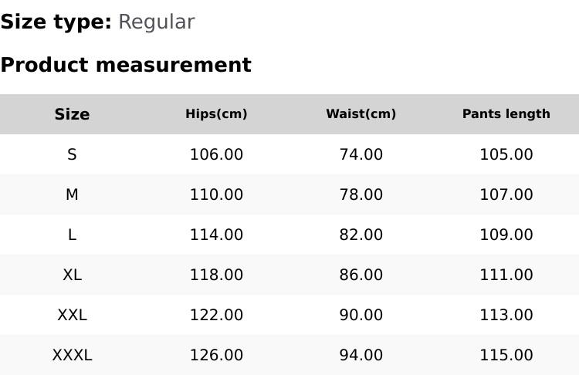Viewport: 579px width, 375px height.
Task: Select the XL size row label
Action: (72, 275)
